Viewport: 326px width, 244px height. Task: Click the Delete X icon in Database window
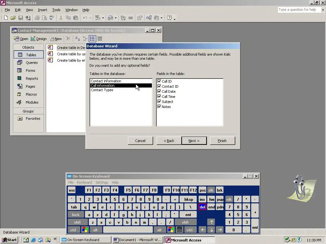tap(68, 38)
